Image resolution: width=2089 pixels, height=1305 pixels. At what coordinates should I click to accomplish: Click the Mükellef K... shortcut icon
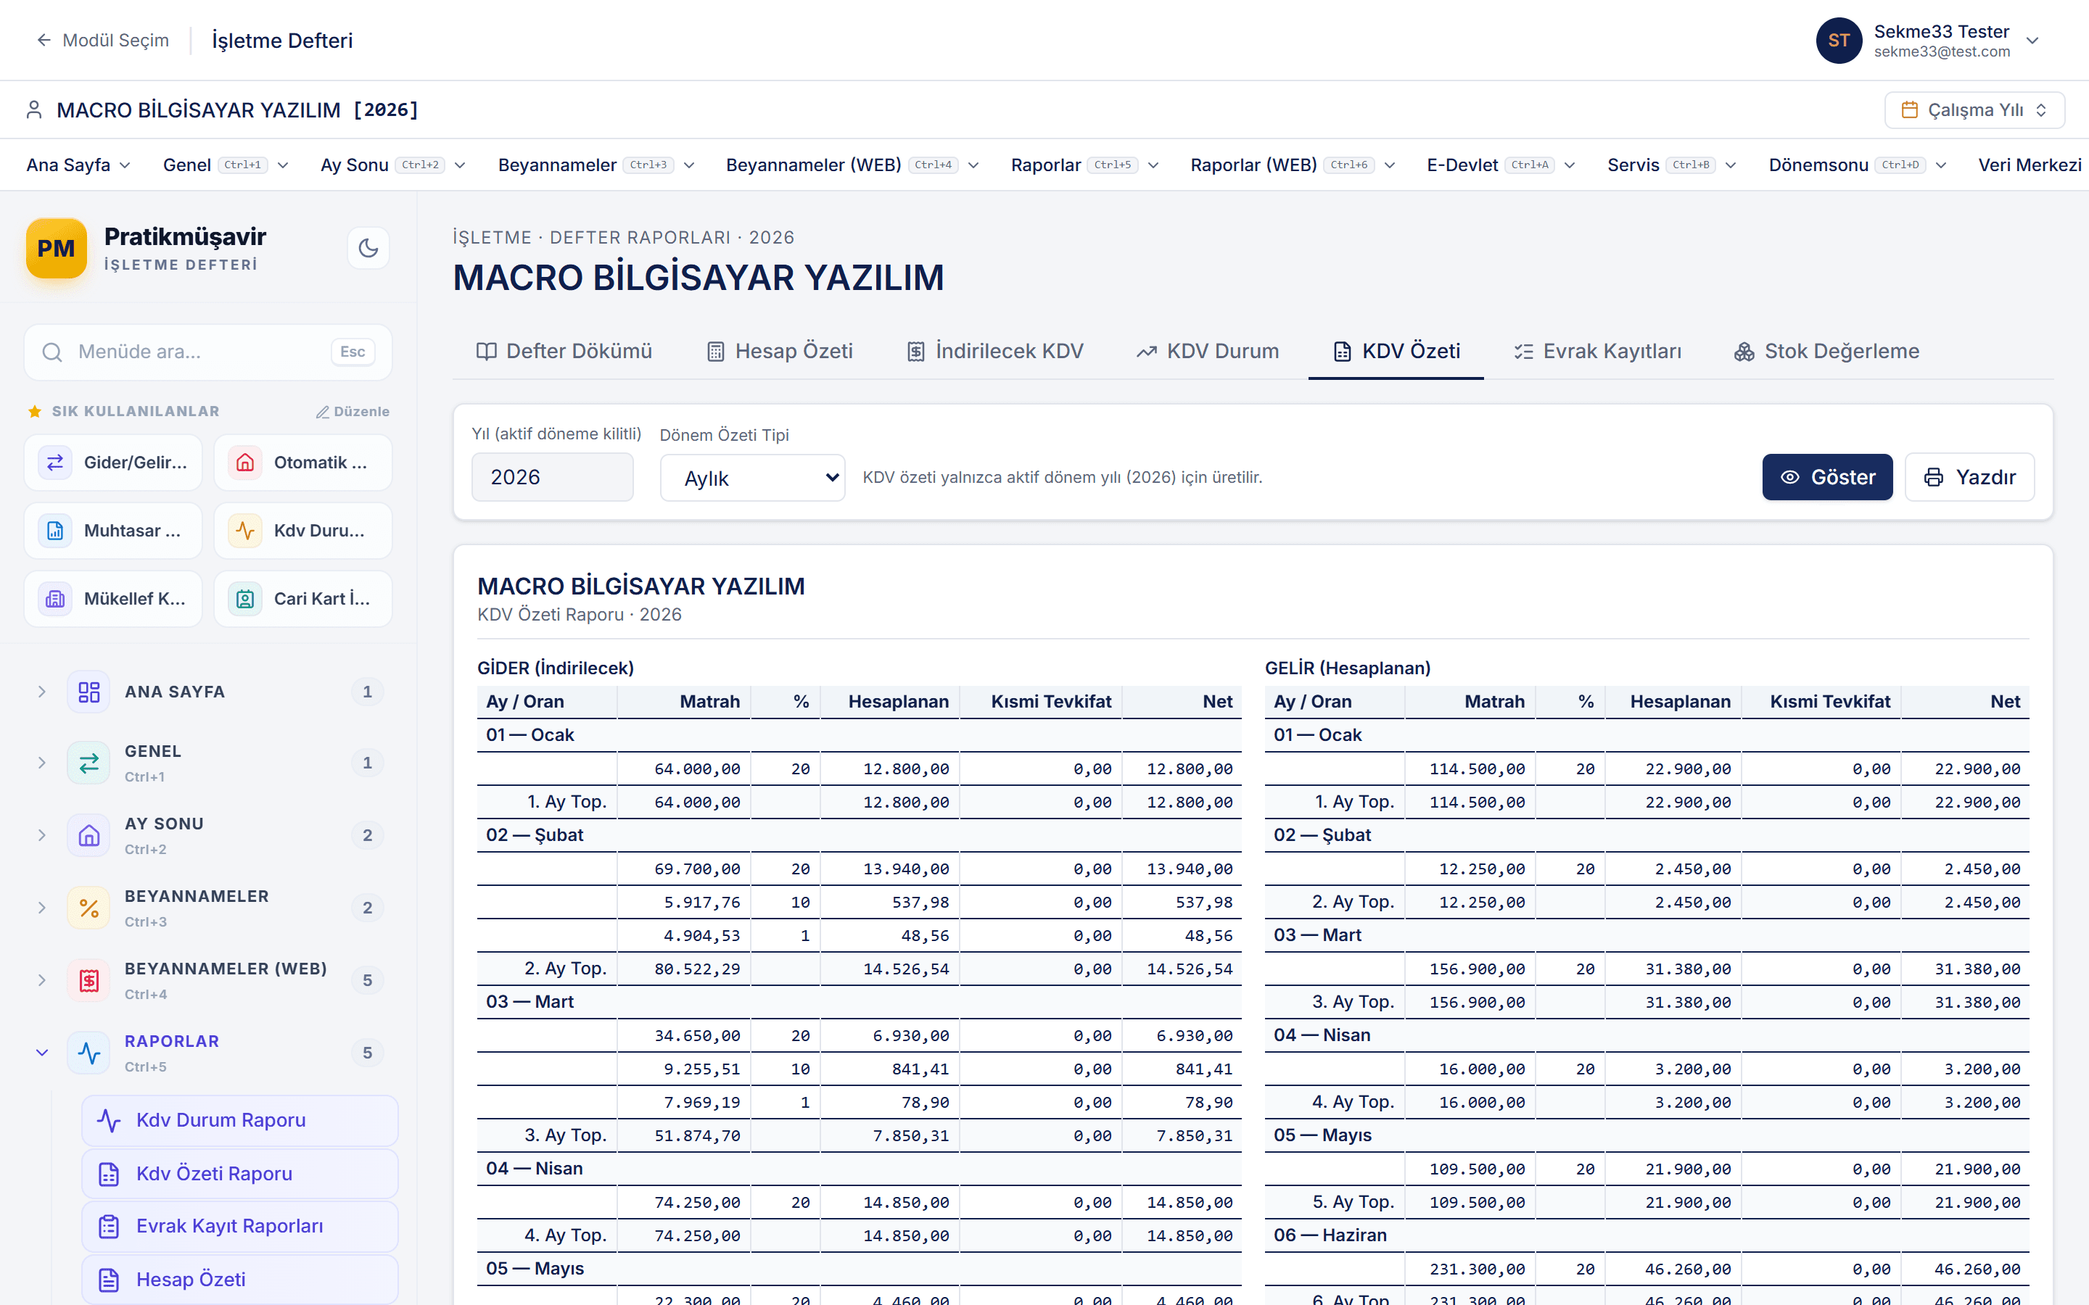point(55,599)
